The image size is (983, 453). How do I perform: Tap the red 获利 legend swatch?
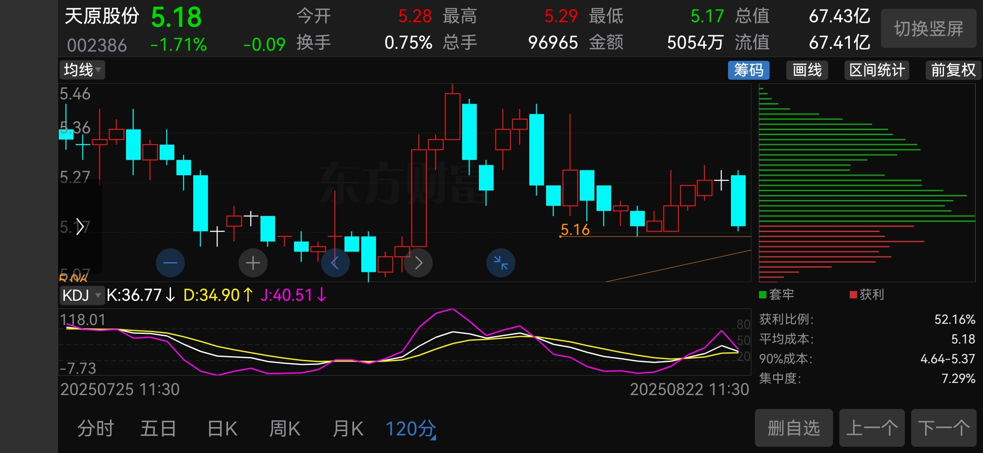[x=853, y=295]
